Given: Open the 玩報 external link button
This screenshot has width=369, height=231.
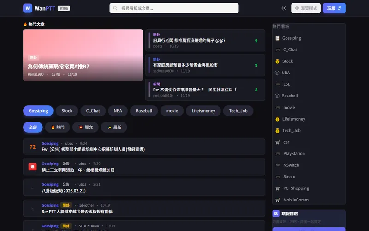Looking at the screenshot, I should 334,8.
